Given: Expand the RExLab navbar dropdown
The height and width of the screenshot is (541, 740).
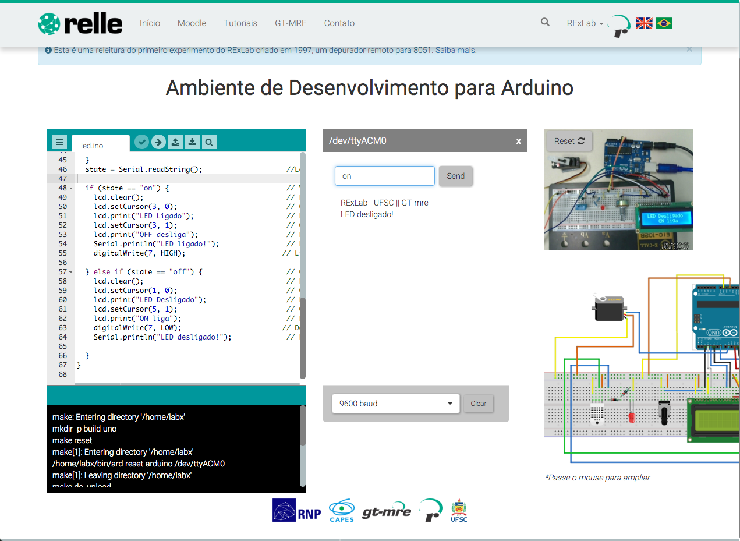Looking at the screenshot, I should click(585, 23).
